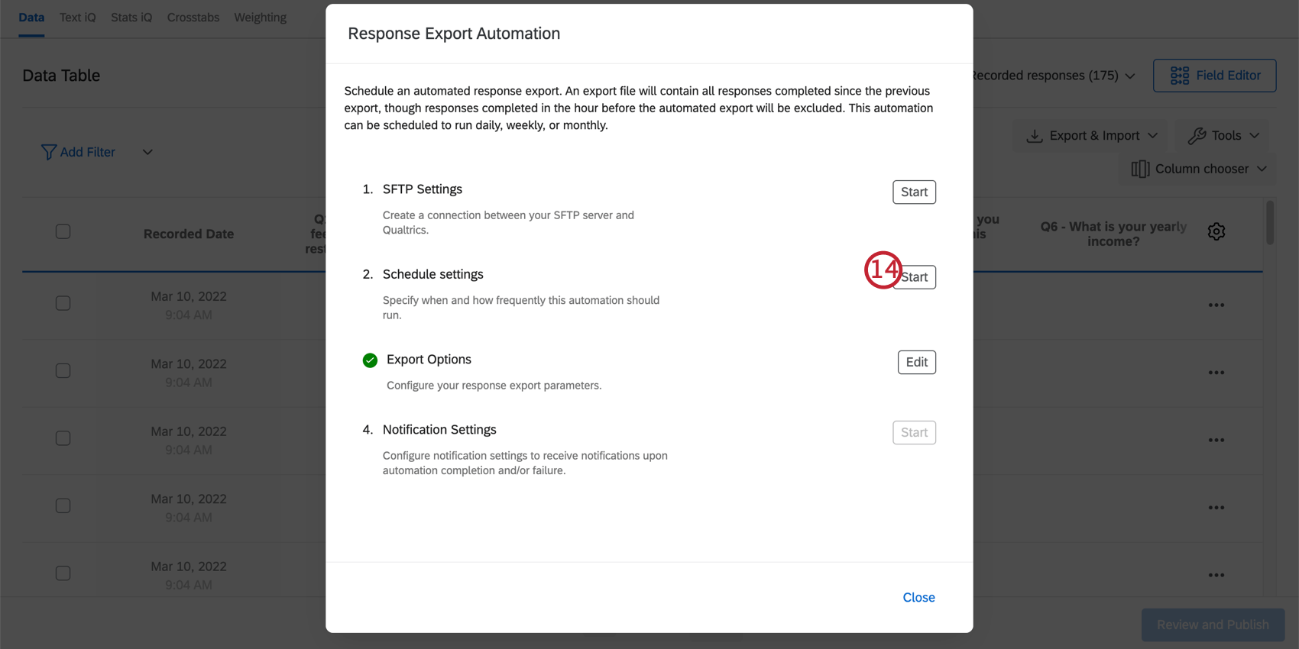Open the Column chooser dropdown arrow

(1262, 169)
